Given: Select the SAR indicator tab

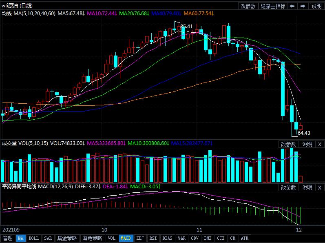Looking at the screenshot, I should [x=48, y=238].
